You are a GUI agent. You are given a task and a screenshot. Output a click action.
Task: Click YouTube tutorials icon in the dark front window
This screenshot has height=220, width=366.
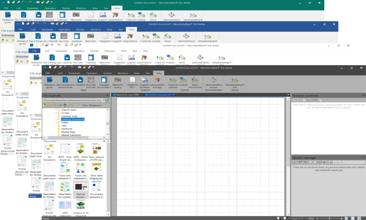point(91,82)
